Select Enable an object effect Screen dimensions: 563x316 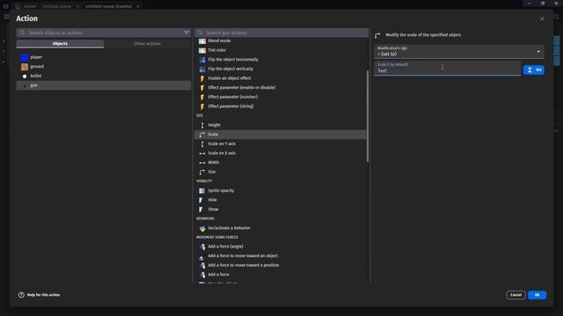pos(281,78)
